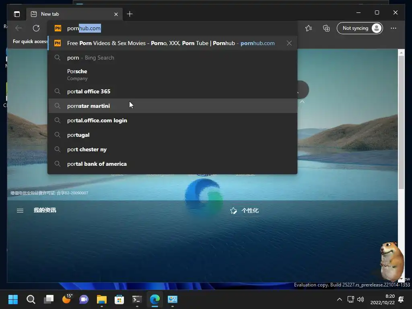Collapse quick links with the chevron up
412x309 pixels.
tap(302, 102)
